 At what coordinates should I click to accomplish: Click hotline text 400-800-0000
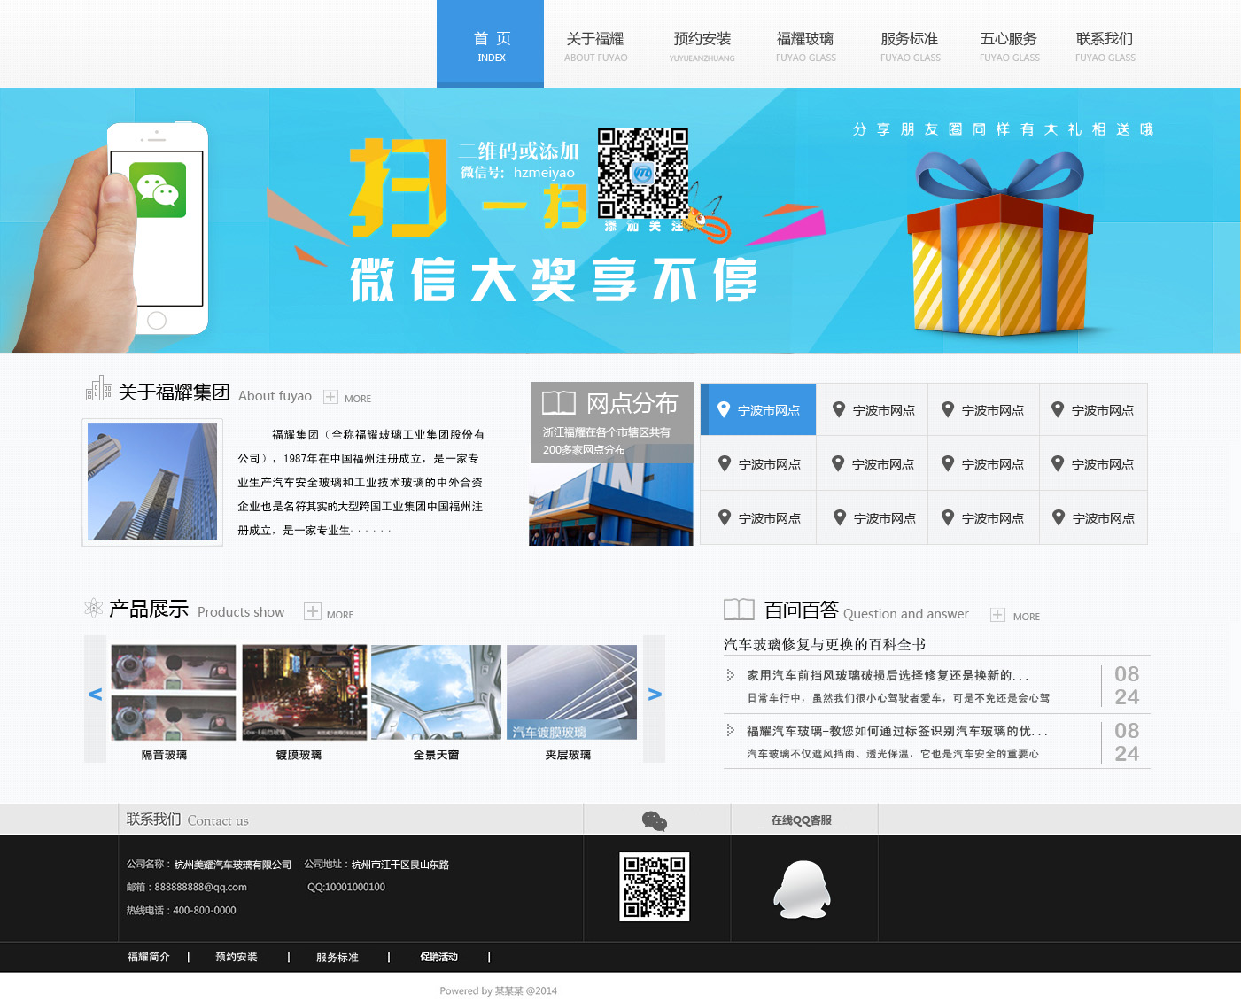pos(205,910)
